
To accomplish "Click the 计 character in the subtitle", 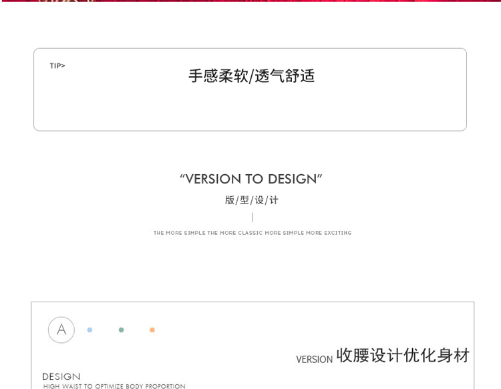I will (x=274, y=200).
